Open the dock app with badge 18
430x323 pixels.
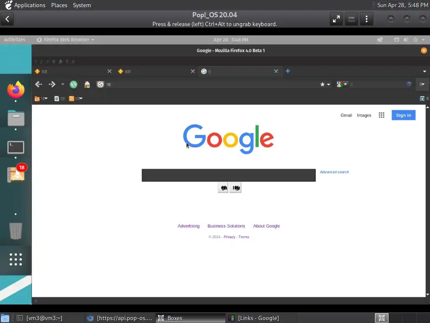(16, 174)
